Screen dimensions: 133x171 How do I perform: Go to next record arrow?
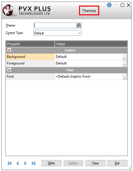(x=26, y=163)
